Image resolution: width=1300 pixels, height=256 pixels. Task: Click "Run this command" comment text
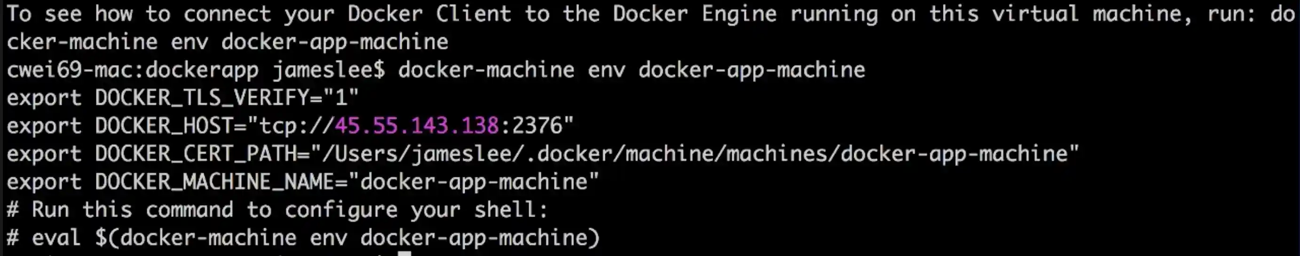pos(132,209)
